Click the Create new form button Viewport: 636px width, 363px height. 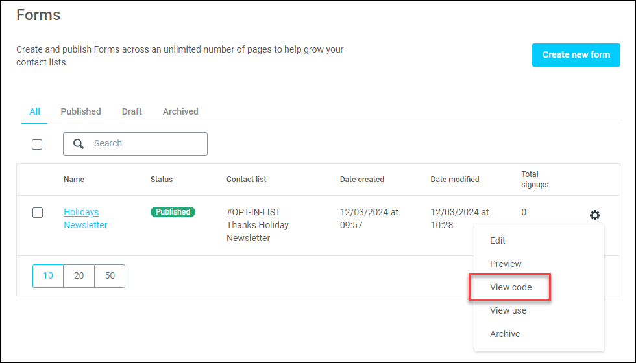click(576, 54)
